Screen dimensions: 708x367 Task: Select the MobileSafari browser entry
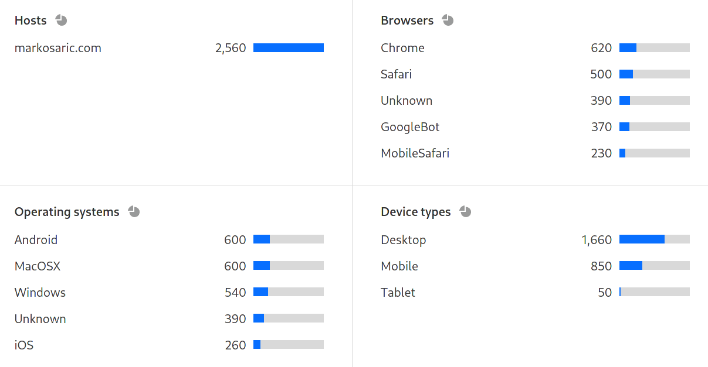coord(415,153)
